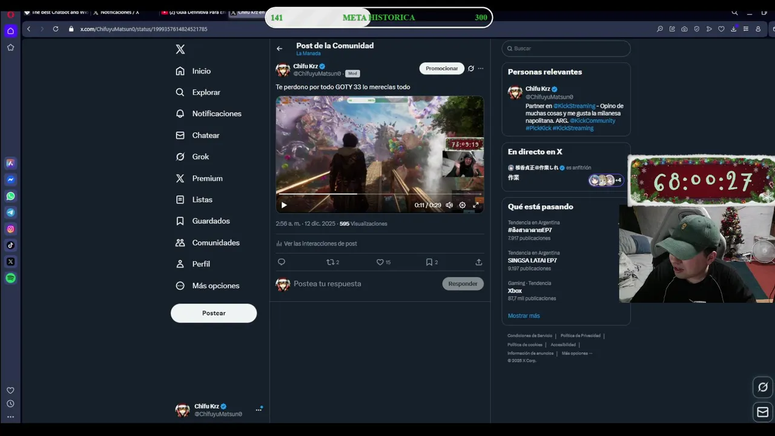Open WhatsApp in Opera sidebar
This screenshot has width=775, height=436.
click(x=10, y=196)
